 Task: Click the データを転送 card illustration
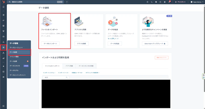point(113,21)
